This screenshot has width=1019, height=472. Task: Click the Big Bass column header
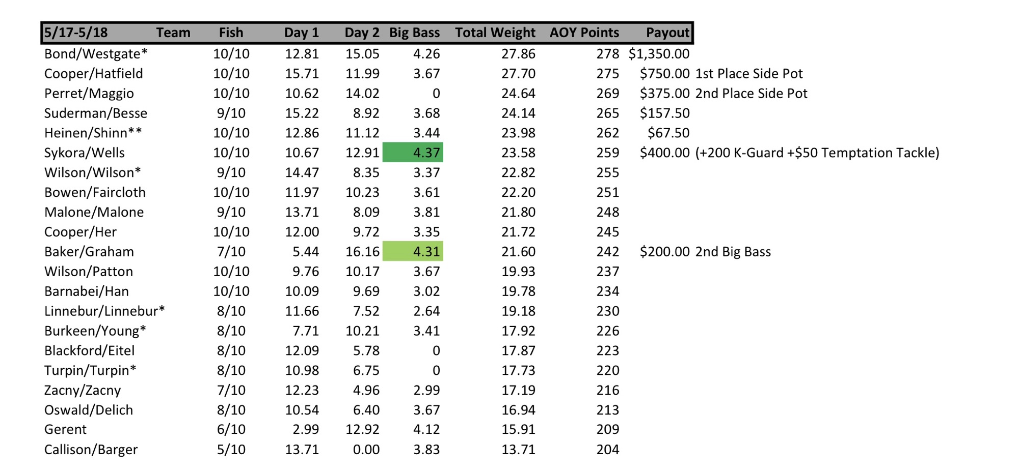(414, 33)
